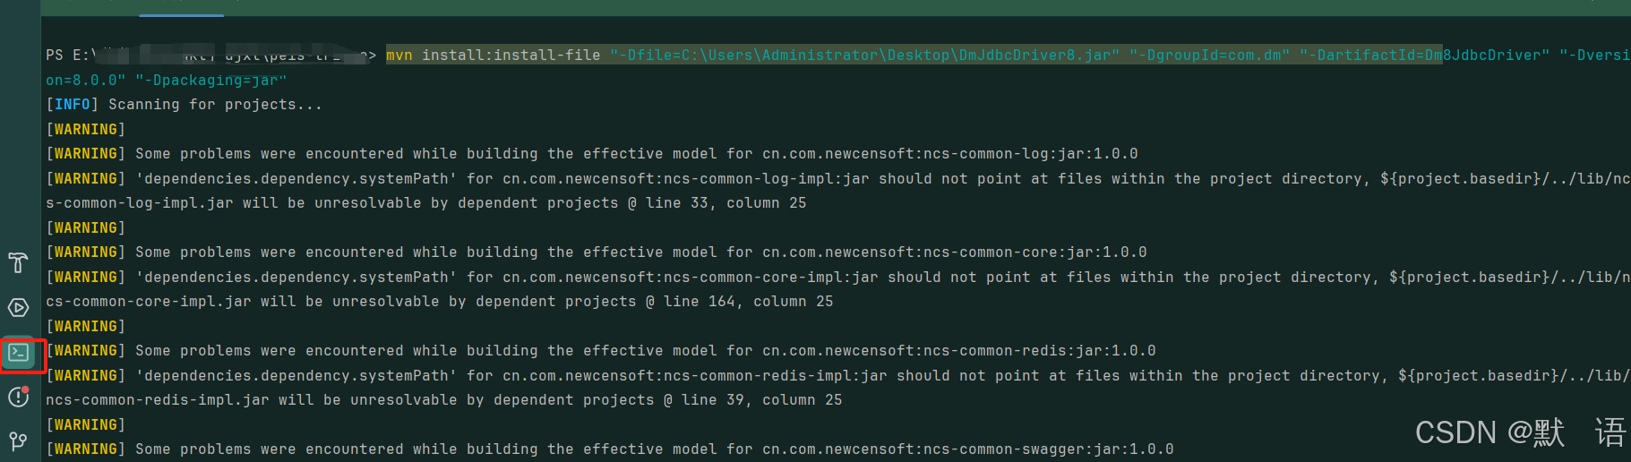Screen dimensions: 1631x462
Task: Click the ncs-common-log:jar:1.0.0 warning line
Action: click(x=592, y=154)
